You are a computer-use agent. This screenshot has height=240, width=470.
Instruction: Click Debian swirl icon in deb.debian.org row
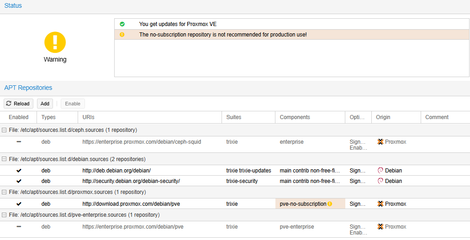(380, 171)
